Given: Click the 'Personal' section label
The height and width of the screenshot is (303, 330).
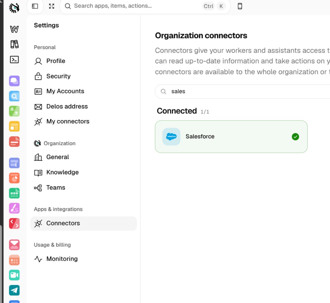Looking at the screenshot, I should (x=45, y=47).
